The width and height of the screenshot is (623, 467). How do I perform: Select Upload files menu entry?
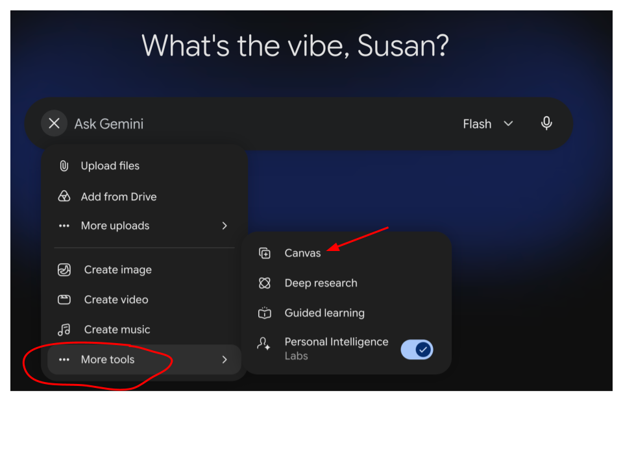click(x=144, y=165)
